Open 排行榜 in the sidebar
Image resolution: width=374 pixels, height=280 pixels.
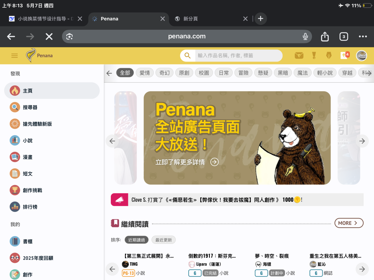(x=52, y=207)
